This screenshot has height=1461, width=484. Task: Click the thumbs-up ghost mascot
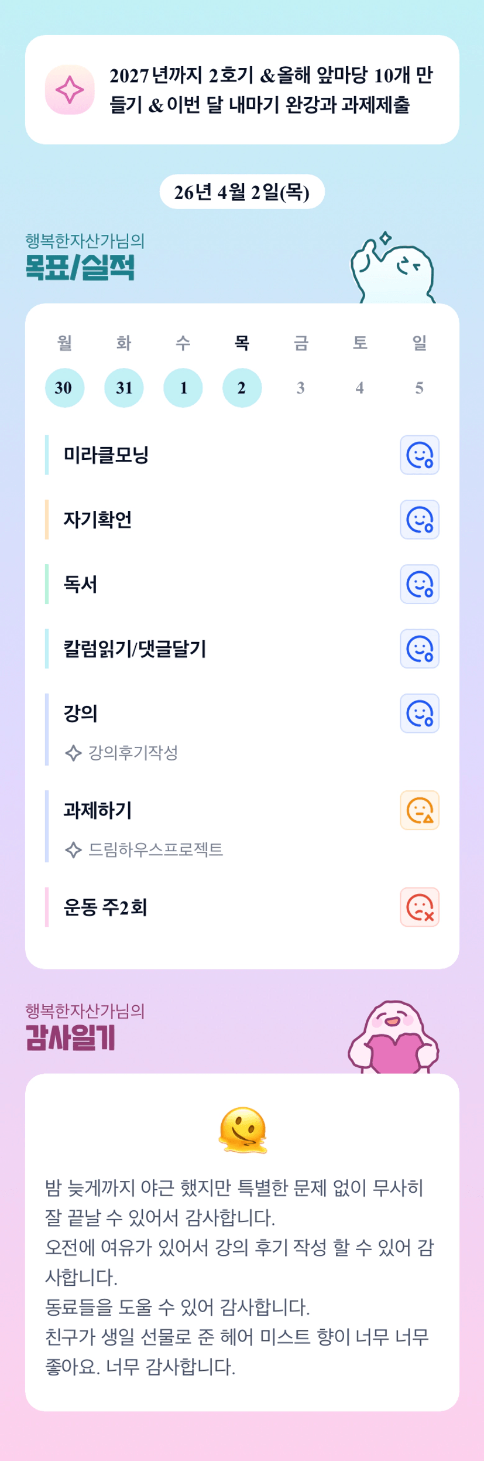pos(392,268)
